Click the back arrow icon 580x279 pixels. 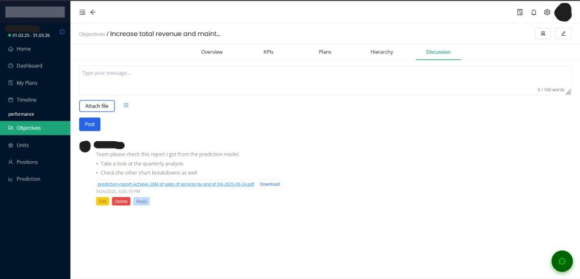pyautogui.click(x=93, y=12)
